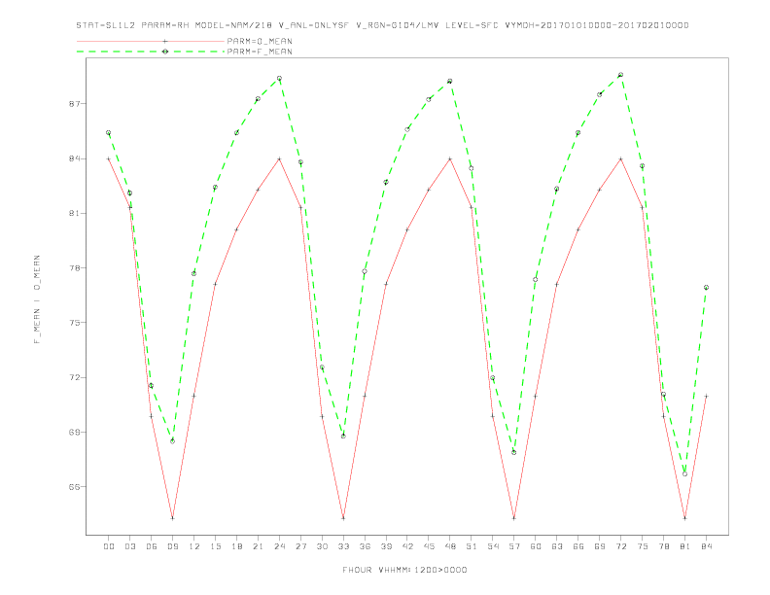Click the x-axis label FHOUR VHHMM:1200>0000
770x595 pixels.
[404, 570]
